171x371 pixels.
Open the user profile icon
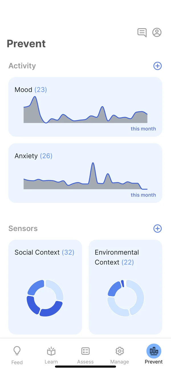coord(157,33)
